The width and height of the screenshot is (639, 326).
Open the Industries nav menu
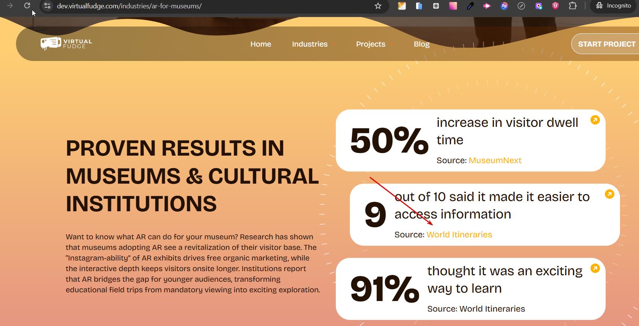310,44
